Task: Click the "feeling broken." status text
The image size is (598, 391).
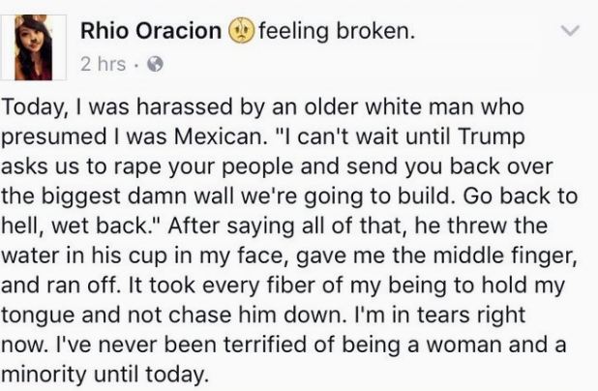Action: (337, 31)
